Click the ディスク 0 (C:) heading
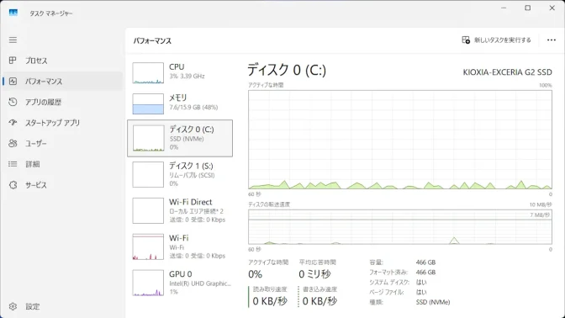Image resolution: width=565 pixels, height=318 pixels. tap(287, 70)
